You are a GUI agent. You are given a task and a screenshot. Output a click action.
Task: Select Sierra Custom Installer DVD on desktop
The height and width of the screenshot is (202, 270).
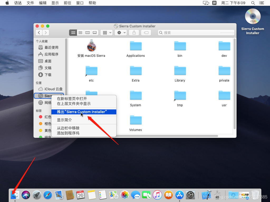(x=253, y=22)
